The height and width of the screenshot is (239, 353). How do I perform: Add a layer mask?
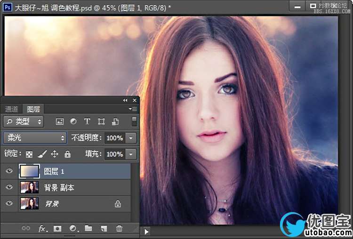tap(57, 229)
